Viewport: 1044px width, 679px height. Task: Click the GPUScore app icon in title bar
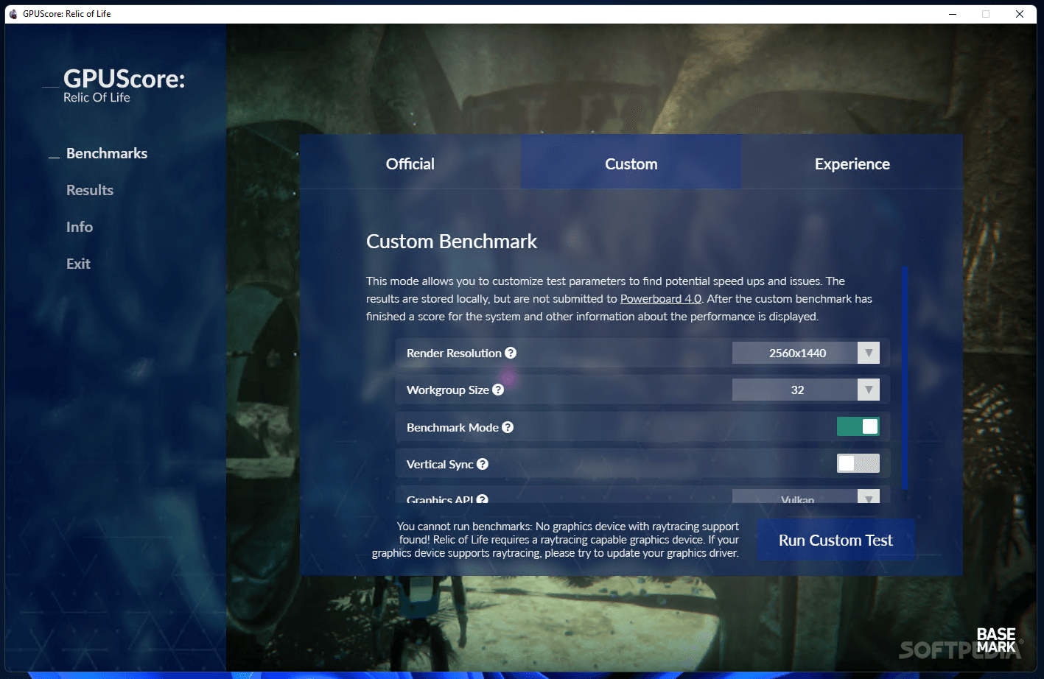pos(13,14)
